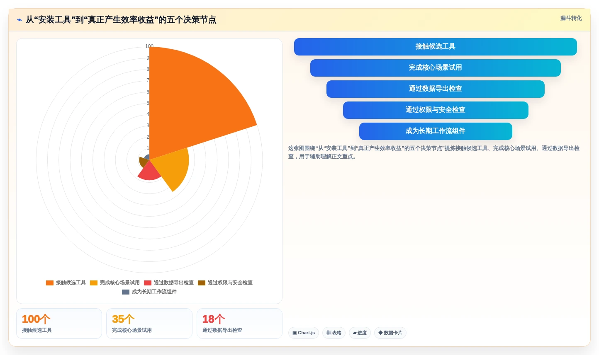Image resolution: width=599 pixels, height=355 pixels.
Task: Select the 通过权限与安全检查 funnel bar
Action: tap(436, 110)
